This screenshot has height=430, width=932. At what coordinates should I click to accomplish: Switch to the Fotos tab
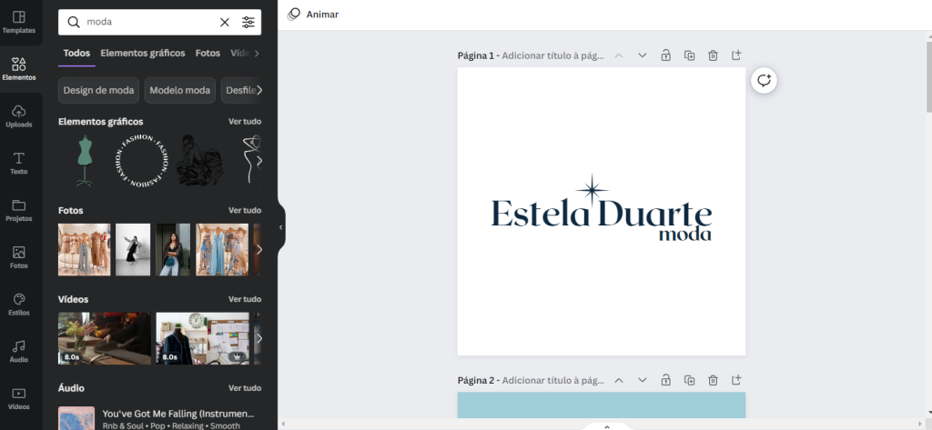click(208, 54)
